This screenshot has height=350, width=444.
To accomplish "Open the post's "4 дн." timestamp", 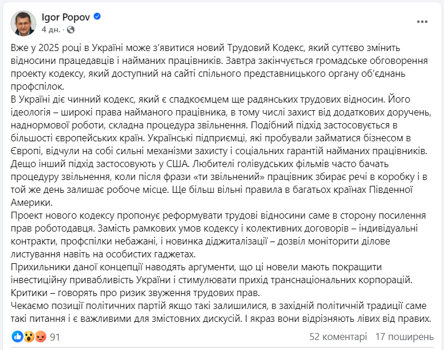I will [50, 29].
